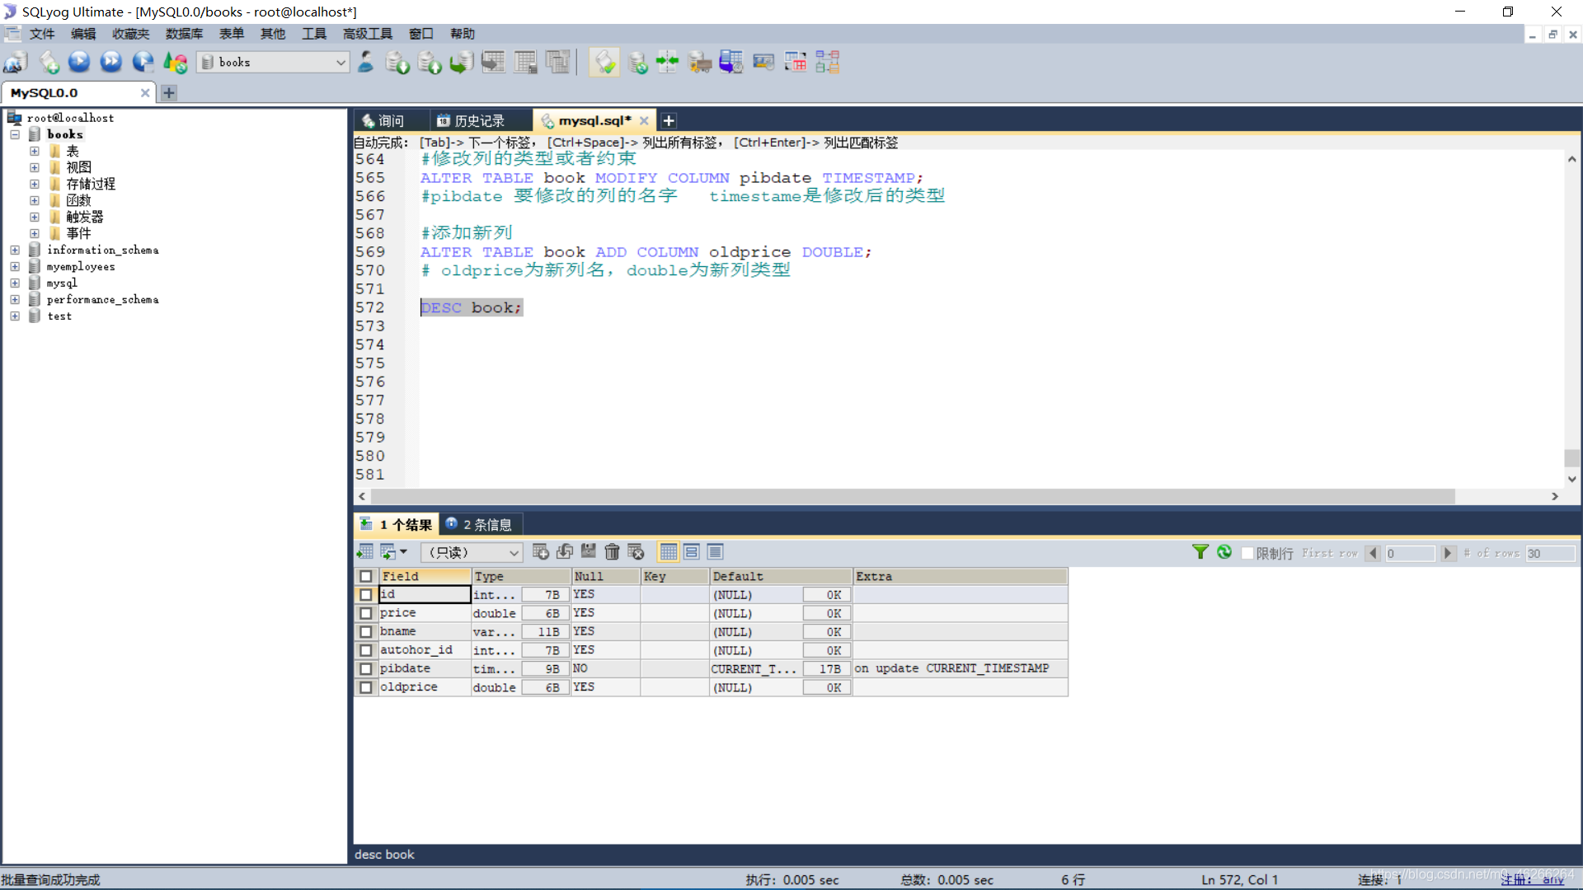Expand the 表 tables folder

click(x=35, y=151)
